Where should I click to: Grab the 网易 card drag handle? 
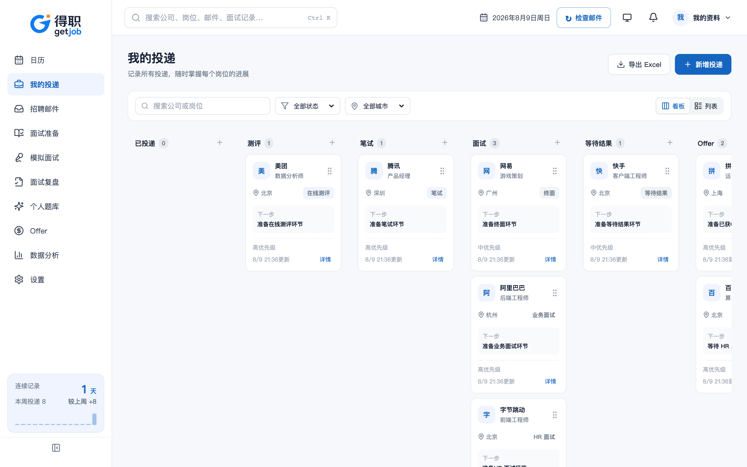point(555,171)
